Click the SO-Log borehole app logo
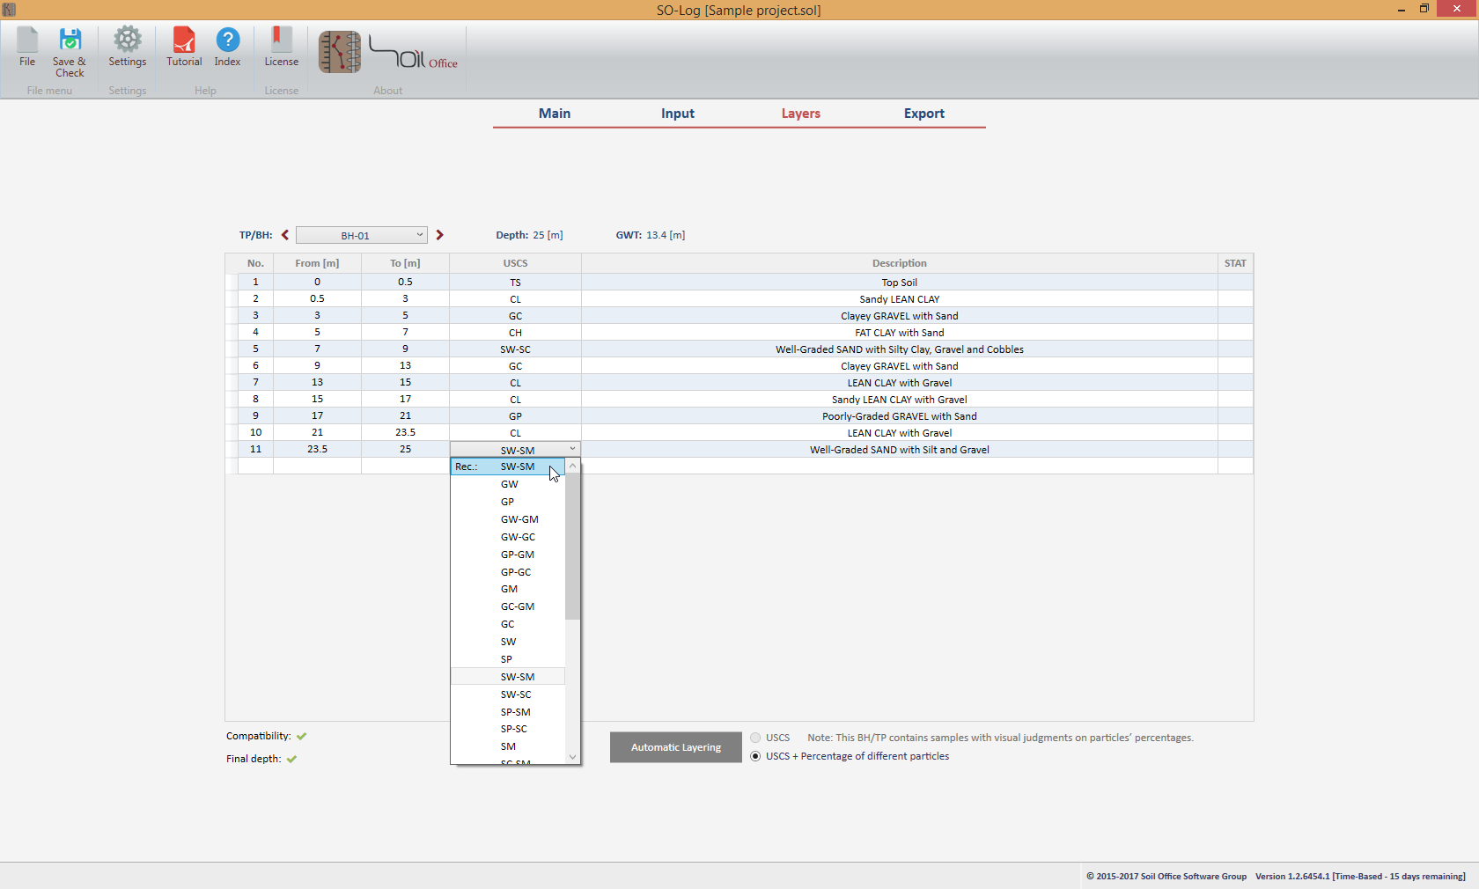The height and width of the screenshot is (889, 1479). pos(340,52)
